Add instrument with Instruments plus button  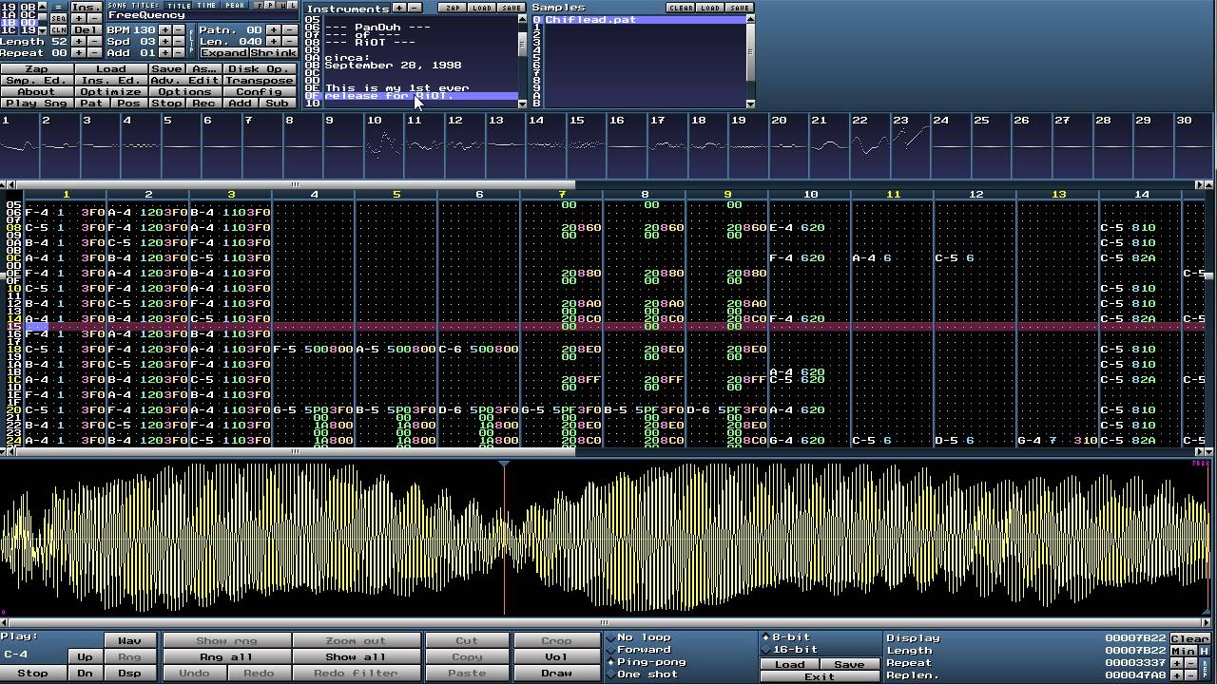[399, 8]
